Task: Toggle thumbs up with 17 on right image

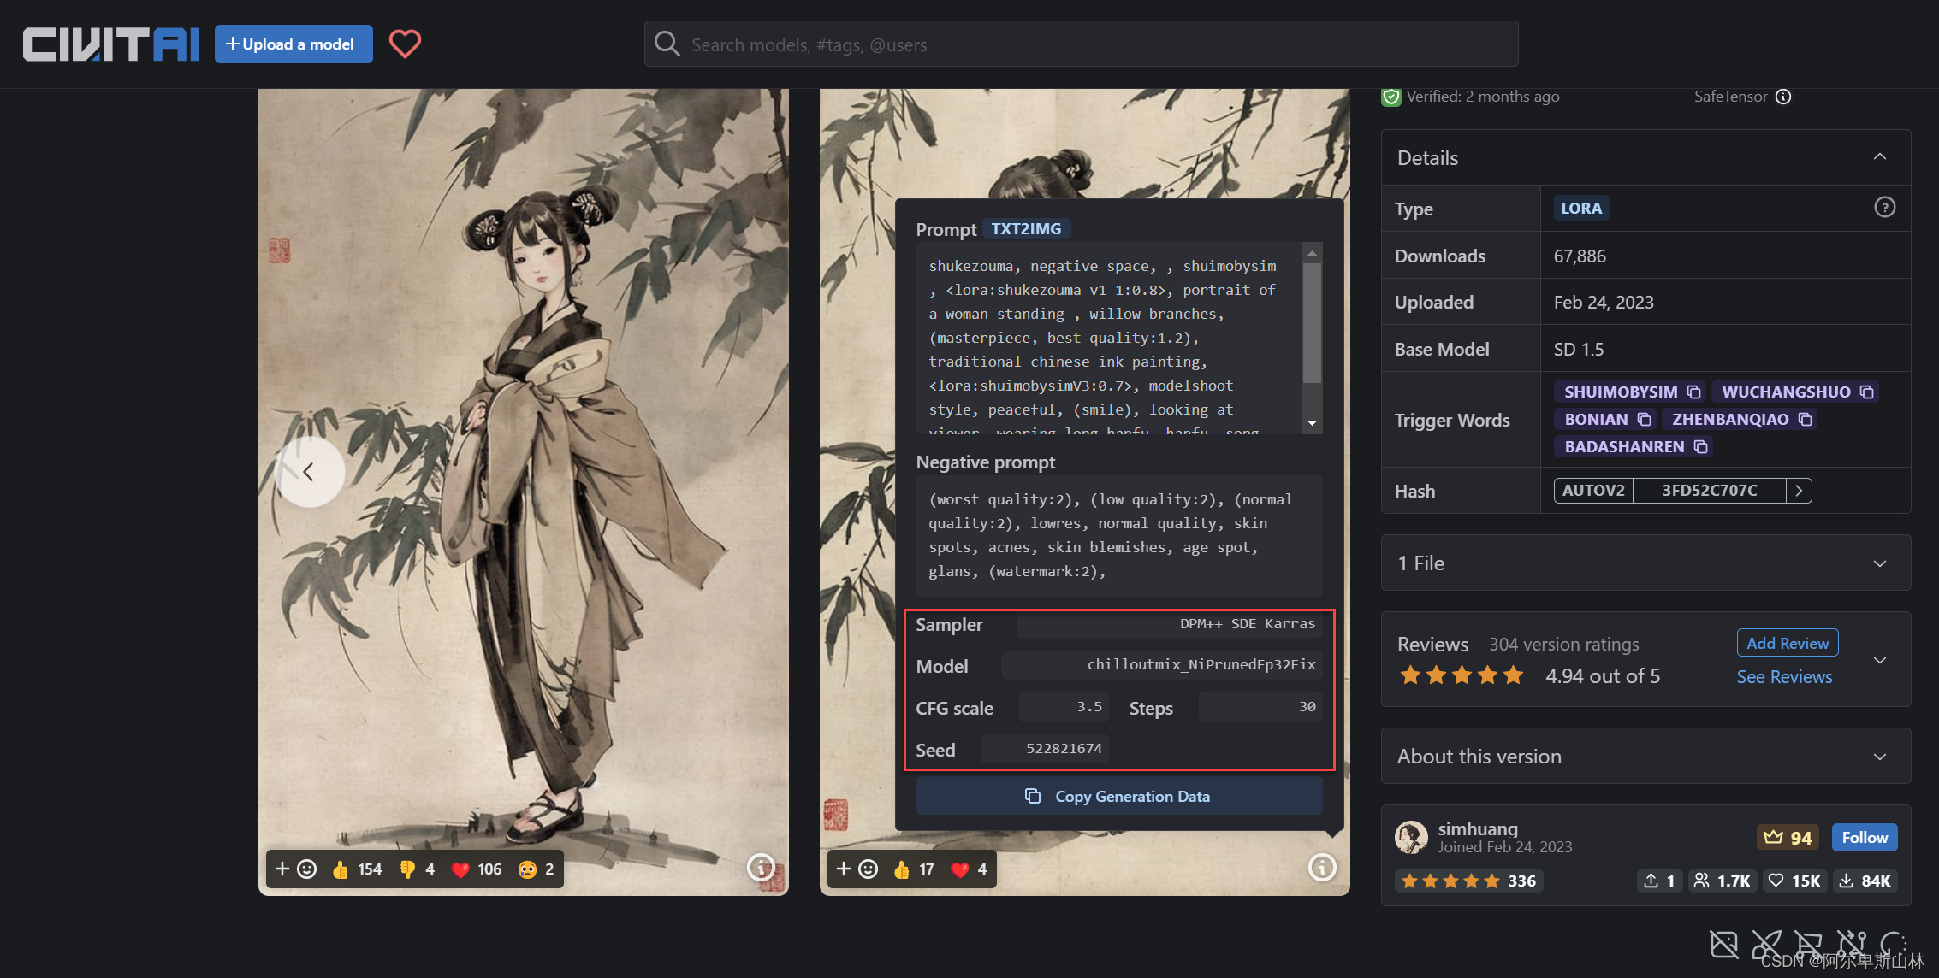Action: coord(913,869)
